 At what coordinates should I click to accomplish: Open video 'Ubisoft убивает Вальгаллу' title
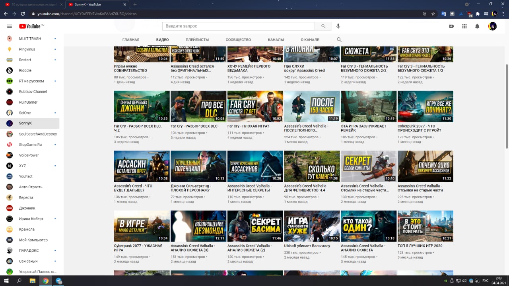[307, 245]
